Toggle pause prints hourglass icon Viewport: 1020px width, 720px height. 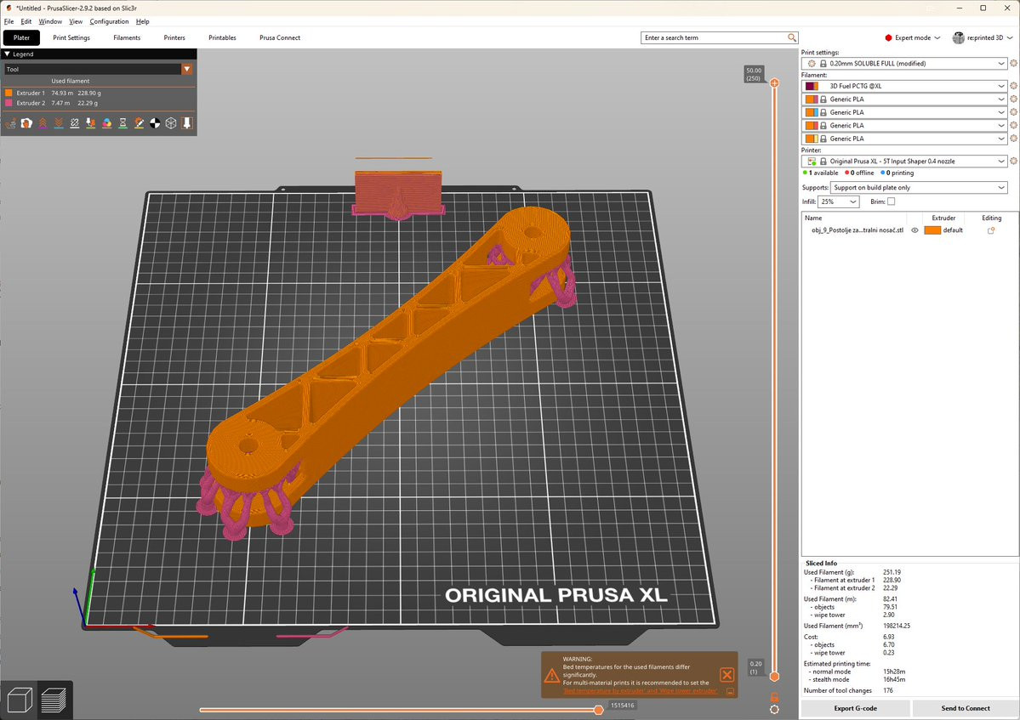[123, 122]
